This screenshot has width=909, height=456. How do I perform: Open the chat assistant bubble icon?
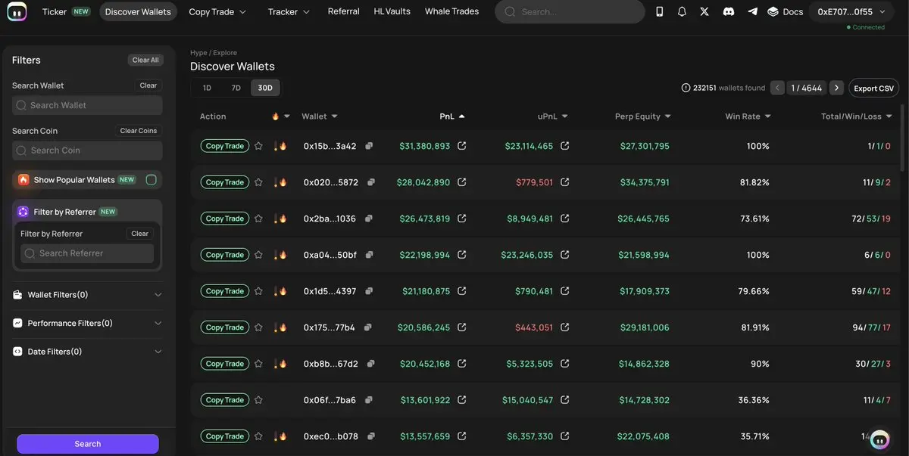click(x=879, y=439)
